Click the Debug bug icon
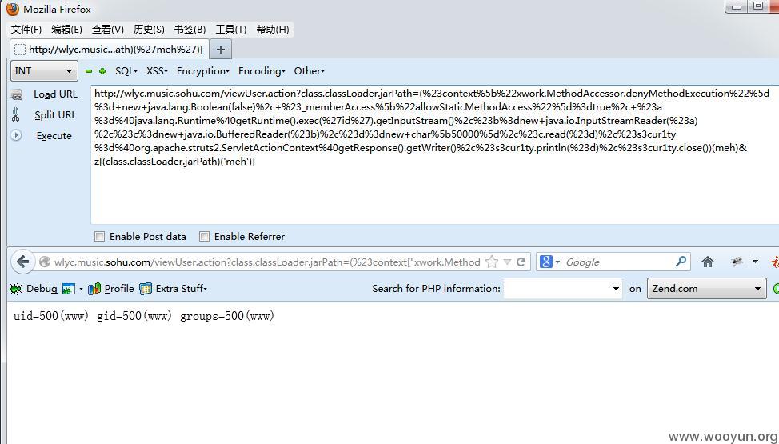The width and height of the screenshot is (779, 444). pyautogui.click(x=16, y=289)
